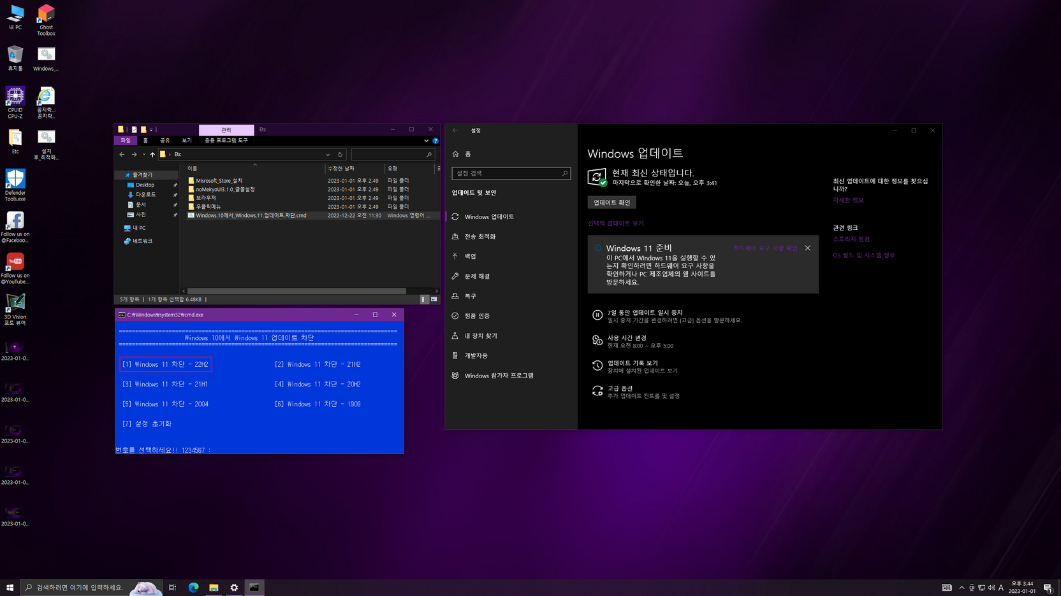Click the Explorer forward arrow

[x=134, y=154]
